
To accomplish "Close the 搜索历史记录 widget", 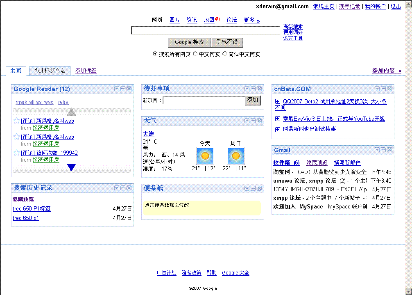I will tap(129, 188).
